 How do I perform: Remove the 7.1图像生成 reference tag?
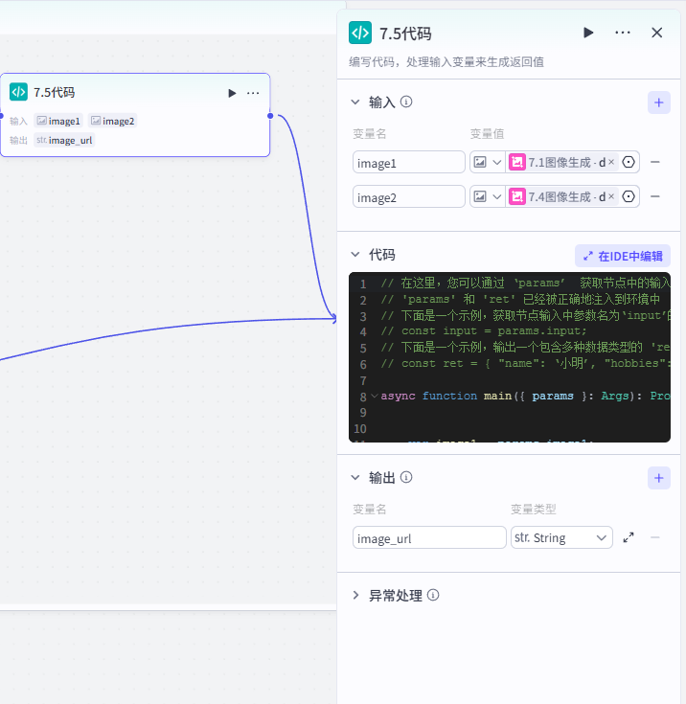(611, 162)
